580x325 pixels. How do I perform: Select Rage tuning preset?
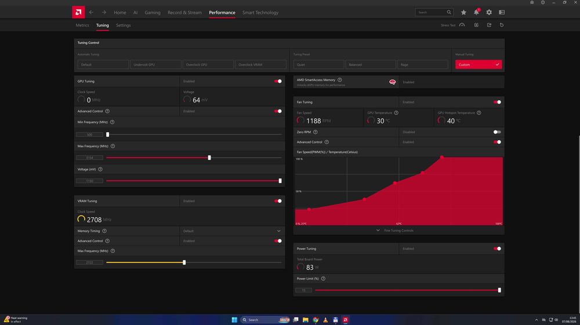point(423,65)
